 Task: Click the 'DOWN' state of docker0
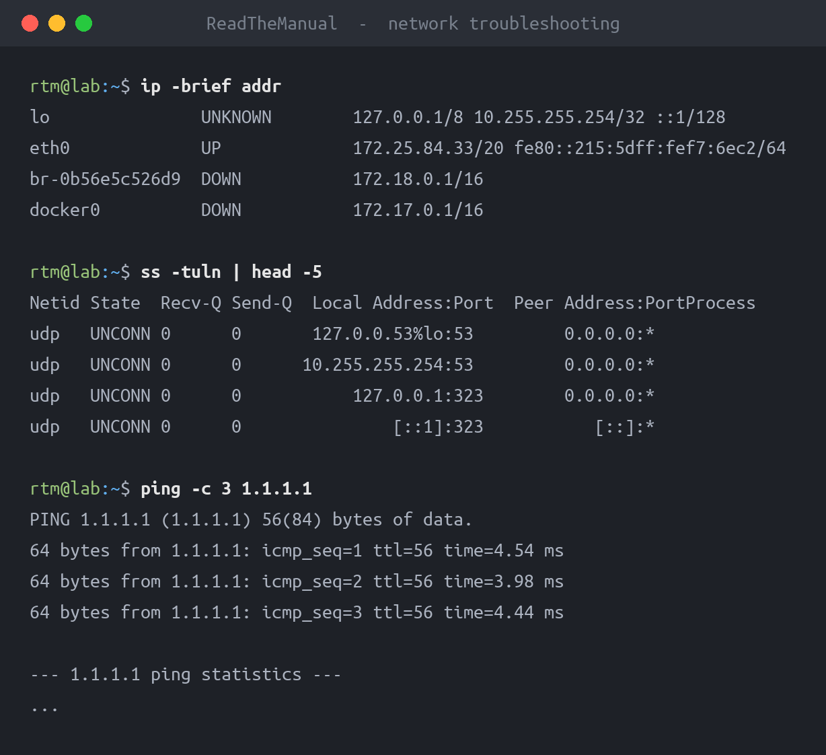pyautogui.click(x=221, y=210)
